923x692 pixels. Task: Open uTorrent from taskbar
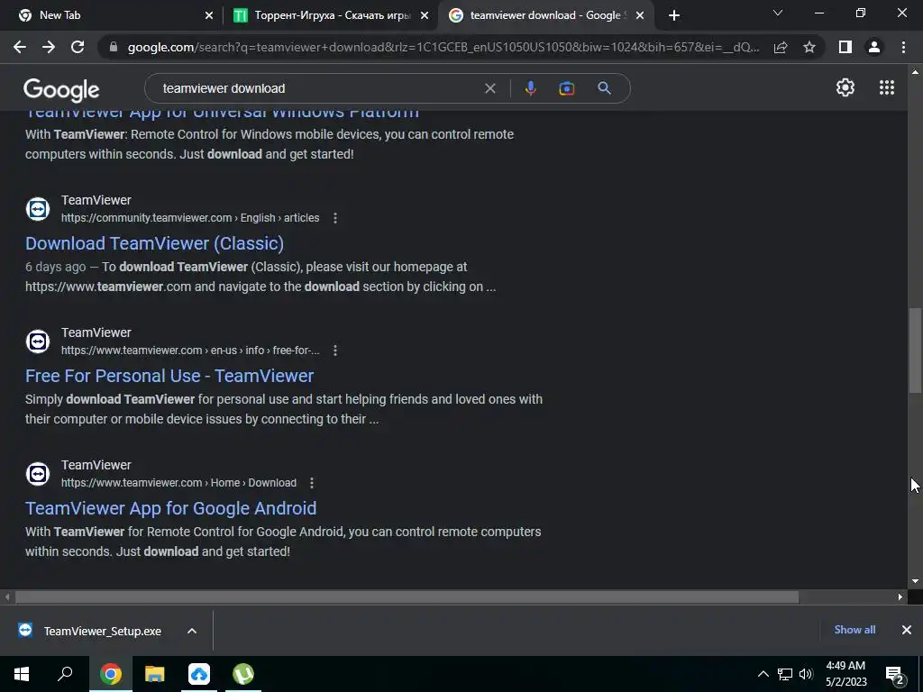[x=243, y=674]
